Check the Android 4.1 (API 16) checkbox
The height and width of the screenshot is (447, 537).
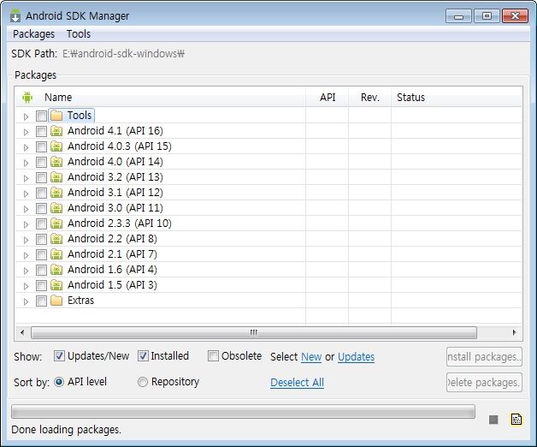[41, 131]
